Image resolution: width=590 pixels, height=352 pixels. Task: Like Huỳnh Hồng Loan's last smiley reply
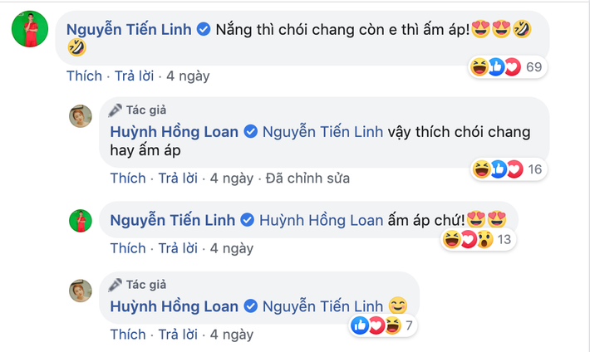coord(128,335)
